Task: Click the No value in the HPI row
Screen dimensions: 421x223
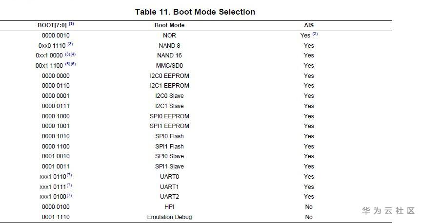Action: 309,207
